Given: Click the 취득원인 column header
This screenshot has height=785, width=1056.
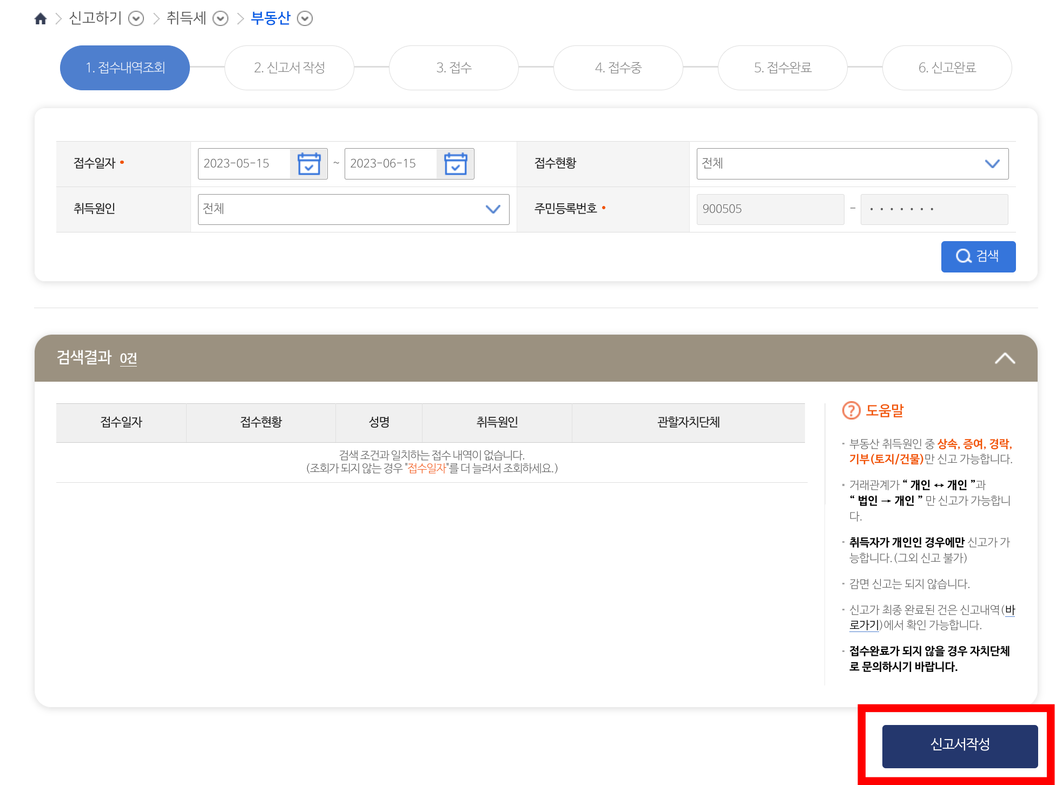Looking at the screenshot, I should 497,422.
